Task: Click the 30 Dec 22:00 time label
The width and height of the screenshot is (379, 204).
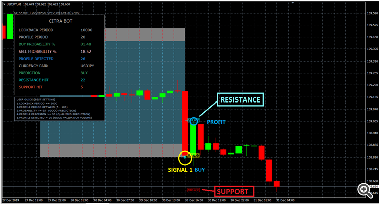Action: [x=240, y=200]
